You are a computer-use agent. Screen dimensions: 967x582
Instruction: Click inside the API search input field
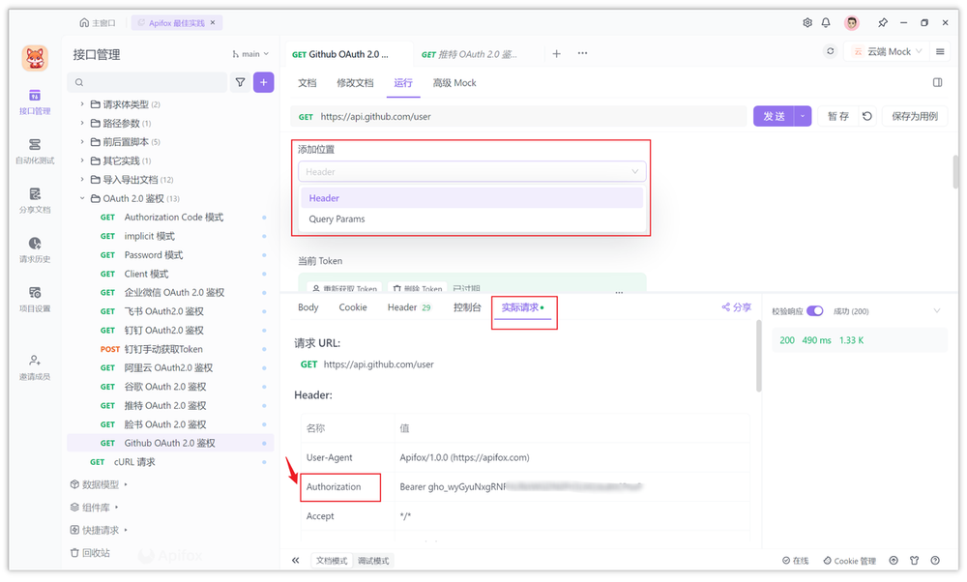tap(145, 82)
